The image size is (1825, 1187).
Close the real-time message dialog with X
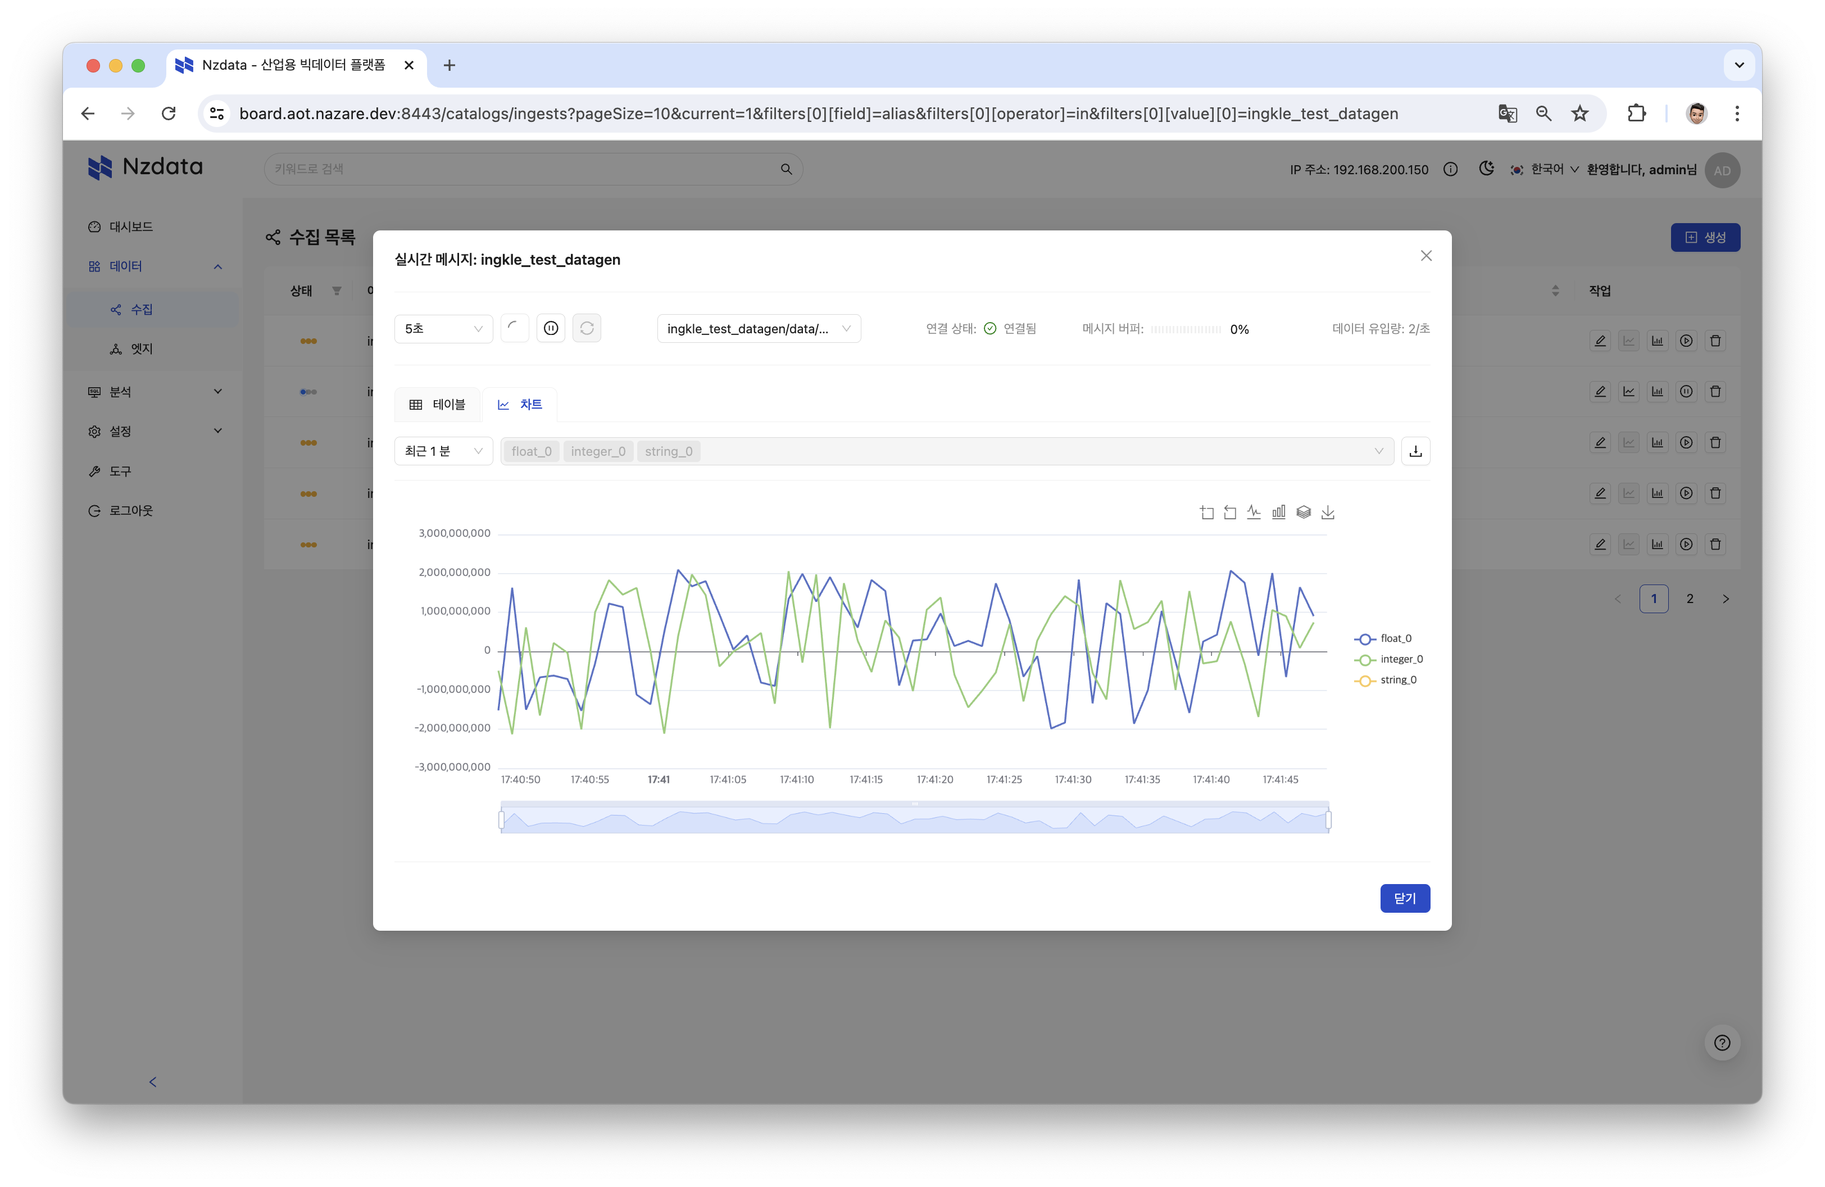pyautogui.click(x=1426, y=256)
